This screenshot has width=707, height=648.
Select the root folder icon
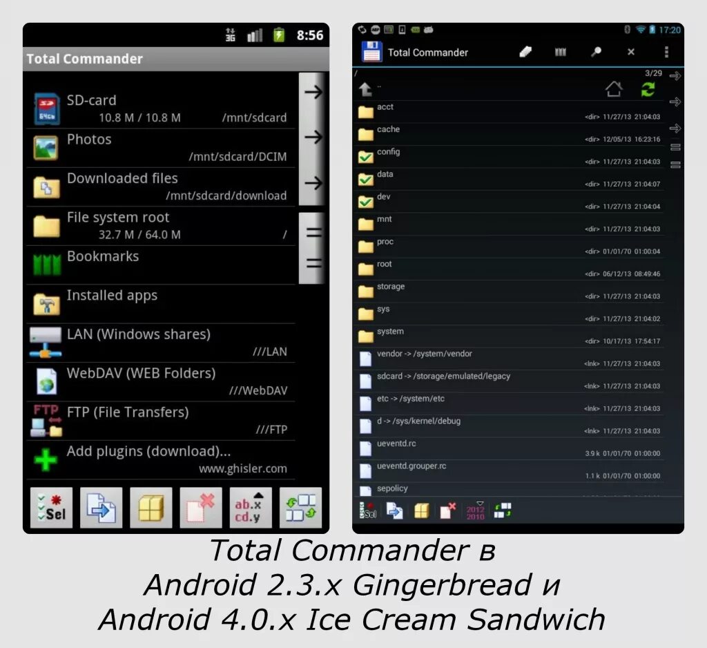tap(366, 269)
